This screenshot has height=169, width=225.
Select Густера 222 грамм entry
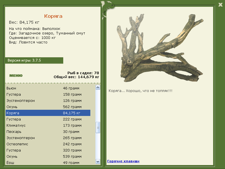(x=48, y=119)
